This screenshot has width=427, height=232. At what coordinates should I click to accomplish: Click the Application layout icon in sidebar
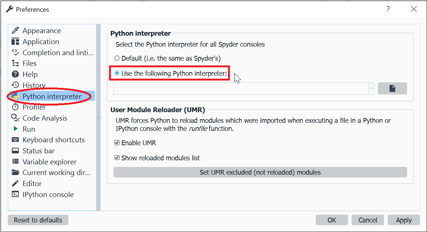[15, 41]
